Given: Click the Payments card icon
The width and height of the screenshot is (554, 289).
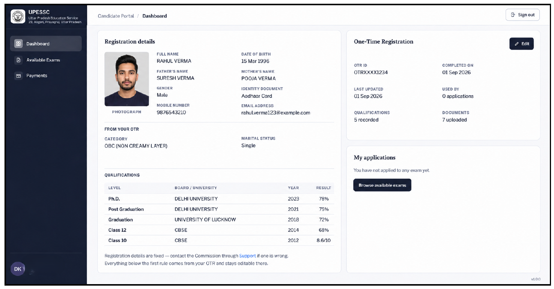Looking at the screenshot, I should click(18, 76).
